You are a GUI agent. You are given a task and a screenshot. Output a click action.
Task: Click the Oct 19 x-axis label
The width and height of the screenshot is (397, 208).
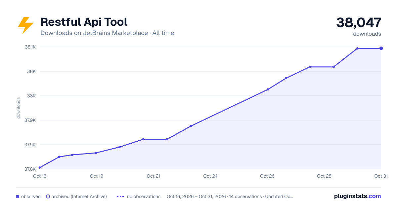click(97, 176)
